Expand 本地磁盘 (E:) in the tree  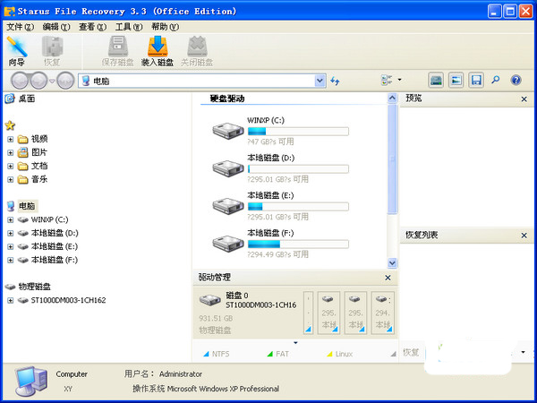[10, 247]
